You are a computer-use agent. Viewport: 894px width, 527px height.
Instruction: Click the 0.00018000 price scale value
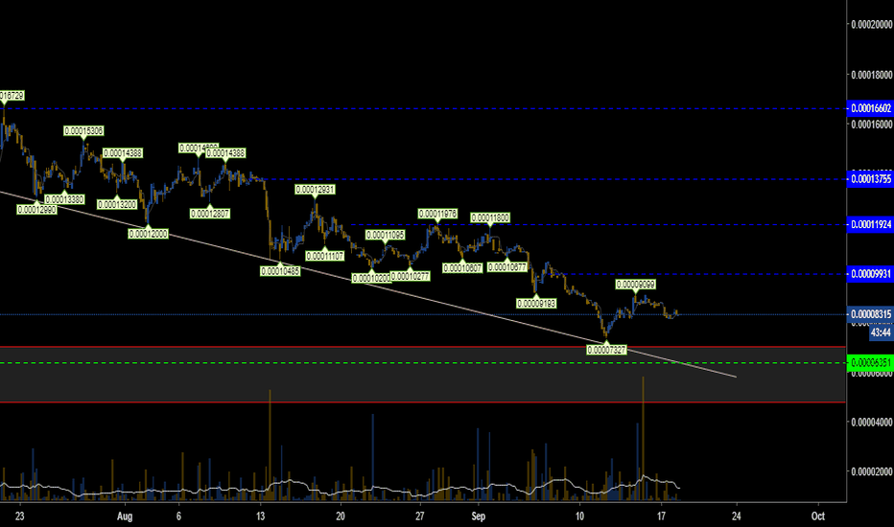click(x=872, y=75)
